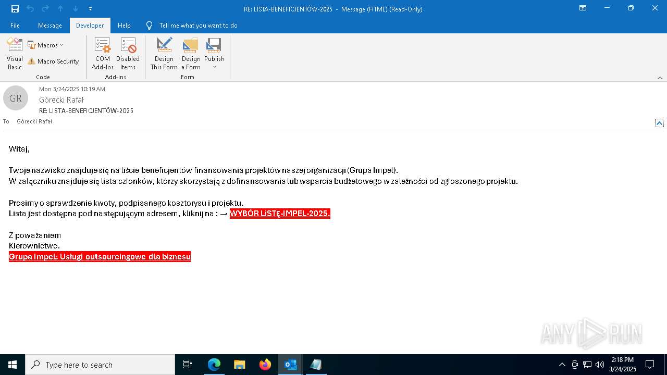667x375 pixels.
Task: Click the network icon in system tray
Action: tap(587, 365)
